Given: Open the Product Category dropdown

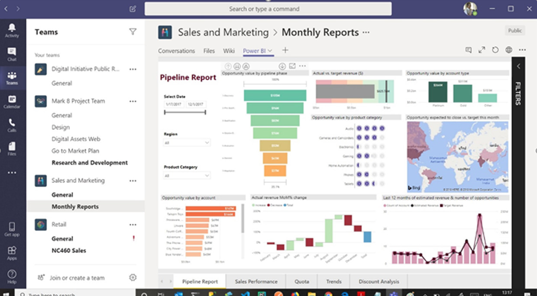Looking at the screenshot, I should (x=187, y=175).
